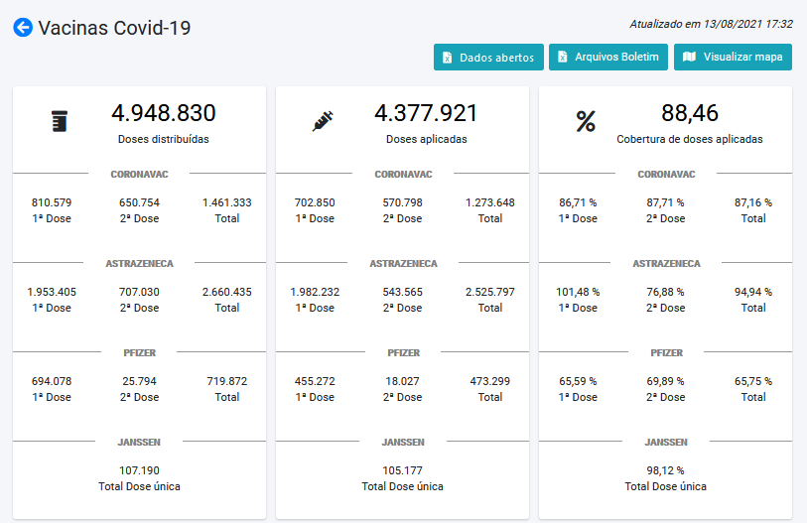
Task: Select Janssen 107.190 Total Dose única value
Action: 139,470
